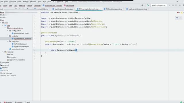Open the Navigate menu
The image size is (184, 103).
click(12, 2)
